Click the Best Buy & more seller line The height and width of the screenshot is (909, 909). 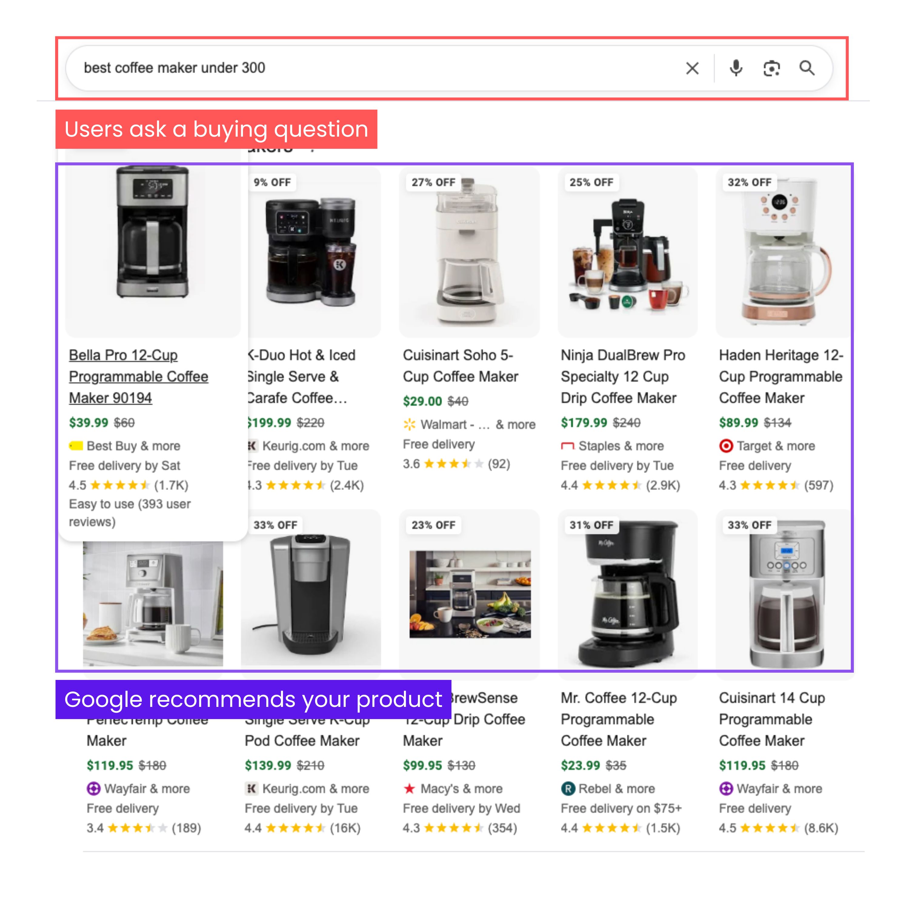point(125,445)
